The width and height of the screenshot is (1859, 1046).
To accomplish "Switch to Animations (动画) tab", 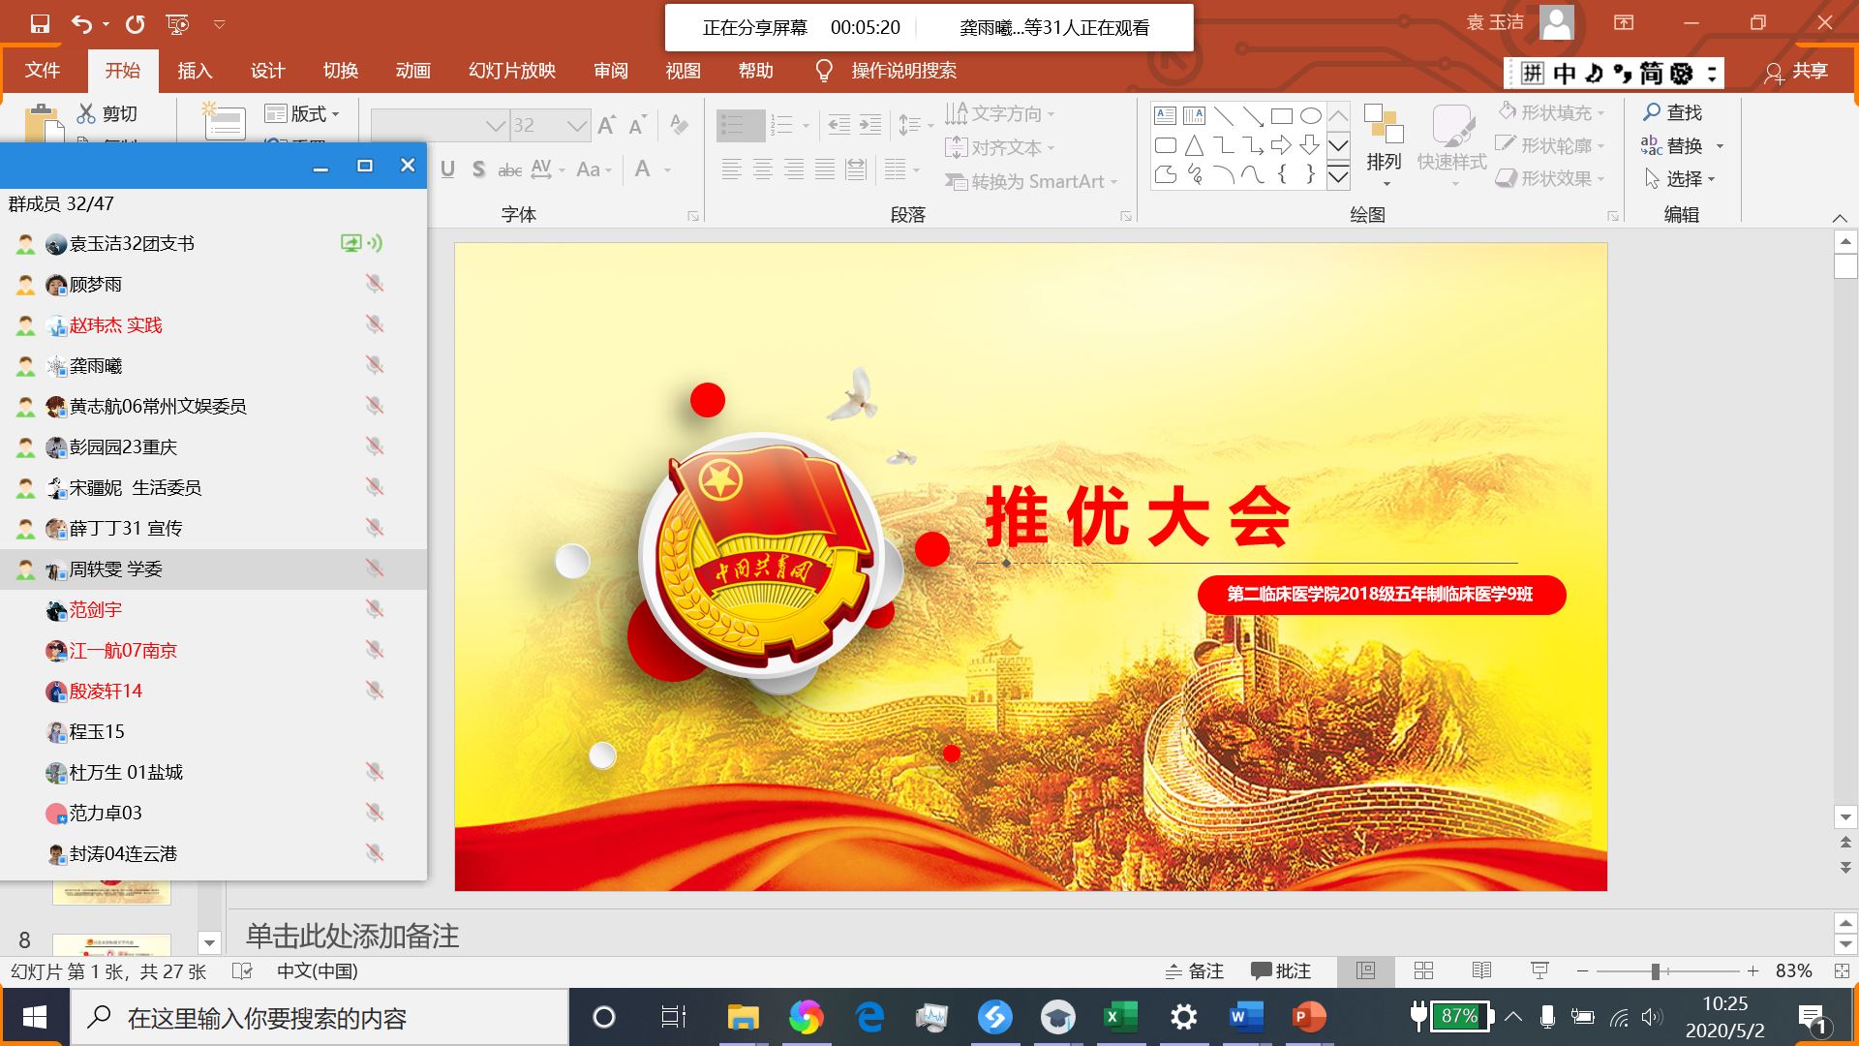I will [x=412, y=70].
